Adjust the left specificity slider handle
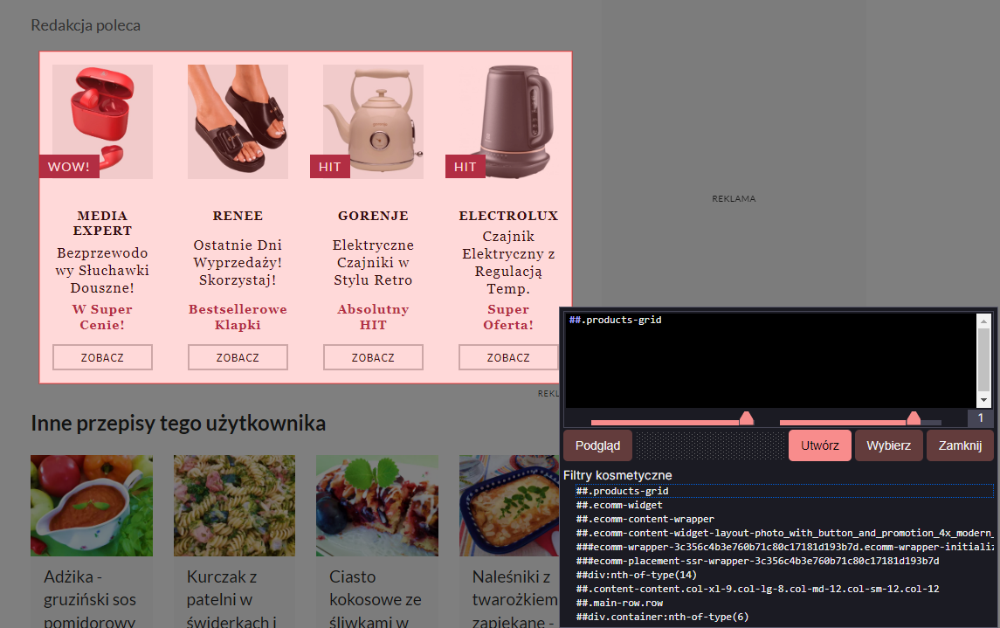Image resolution: width=1000 pixels, height=628 pixels. click(x=746, y=418)
